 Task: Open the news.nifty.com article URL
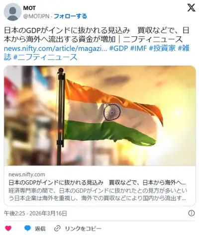click(55, 49)
